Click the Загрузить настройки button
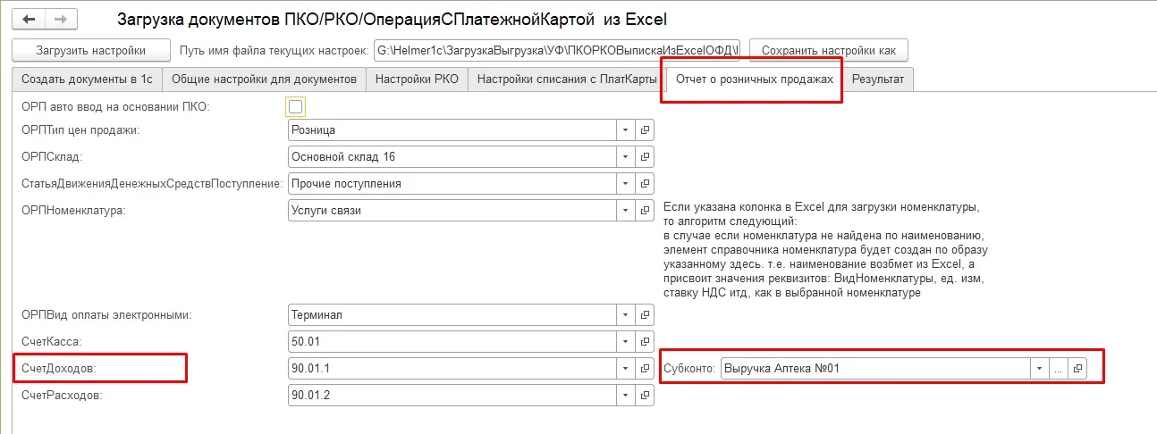 point(90,51)
